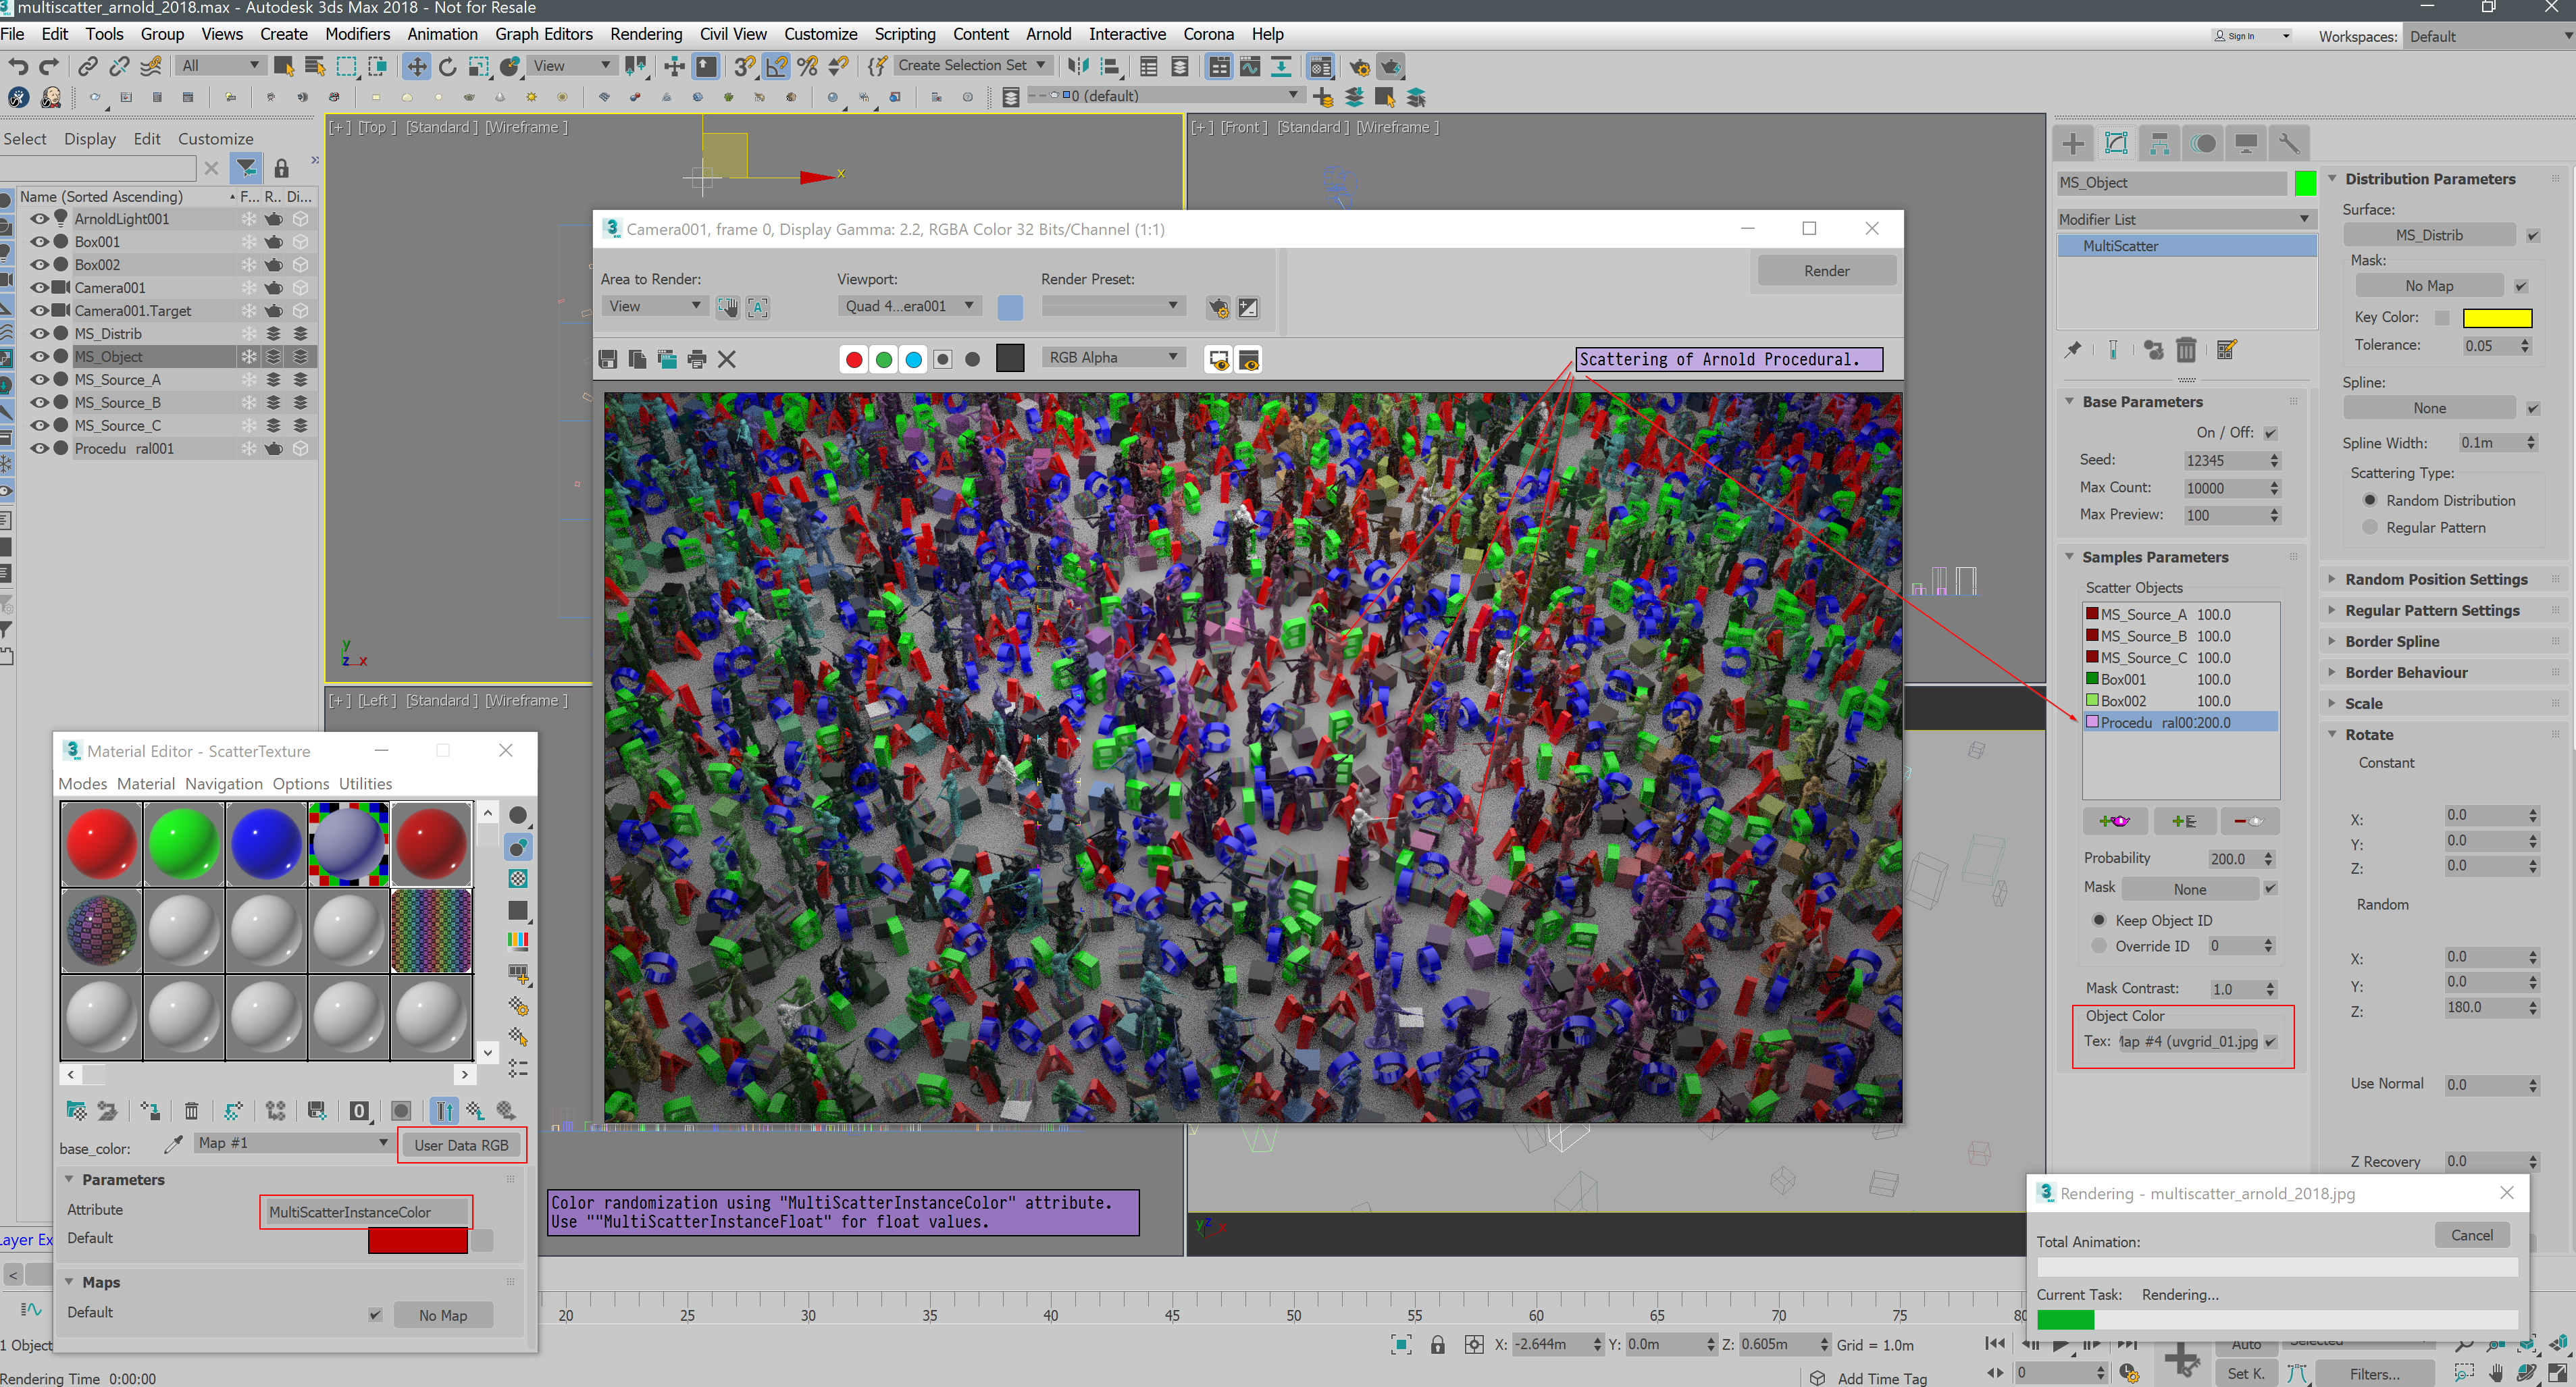This screenshot has height=1387, width=2576.
Task: Click add scatter object plus icon
Action: tap(2115, 821)
